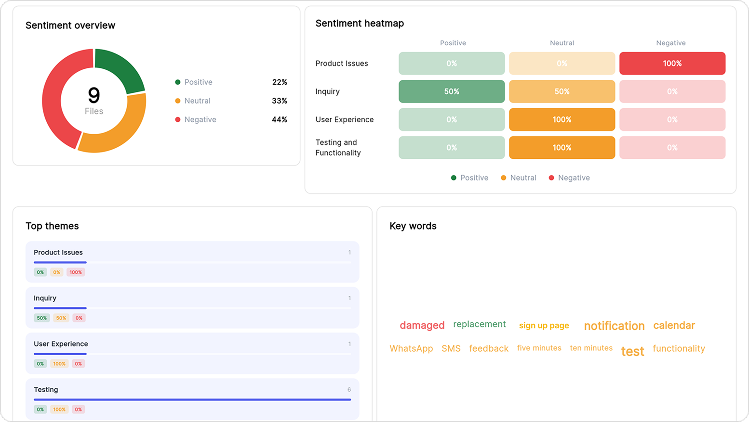Click red Negative dot in Sentiment overview legend
The width and height of the screenshot is (749, 422).
pyautogui.click(x=178, y=120)
